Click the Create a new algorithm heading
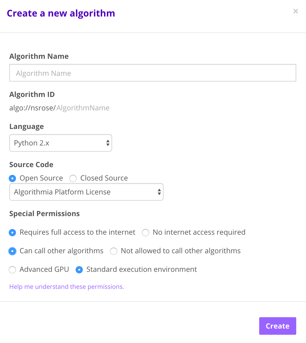 pos(61,13)
